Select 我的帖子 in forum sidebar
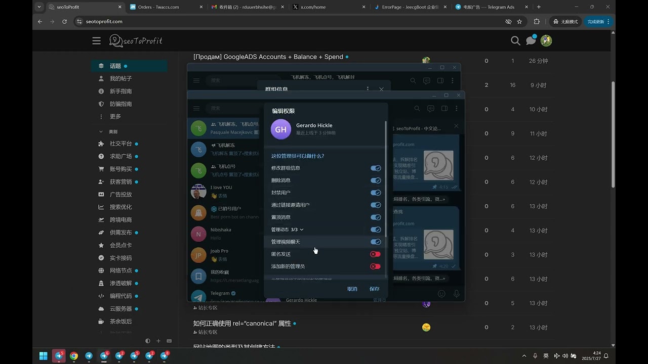 130,79
